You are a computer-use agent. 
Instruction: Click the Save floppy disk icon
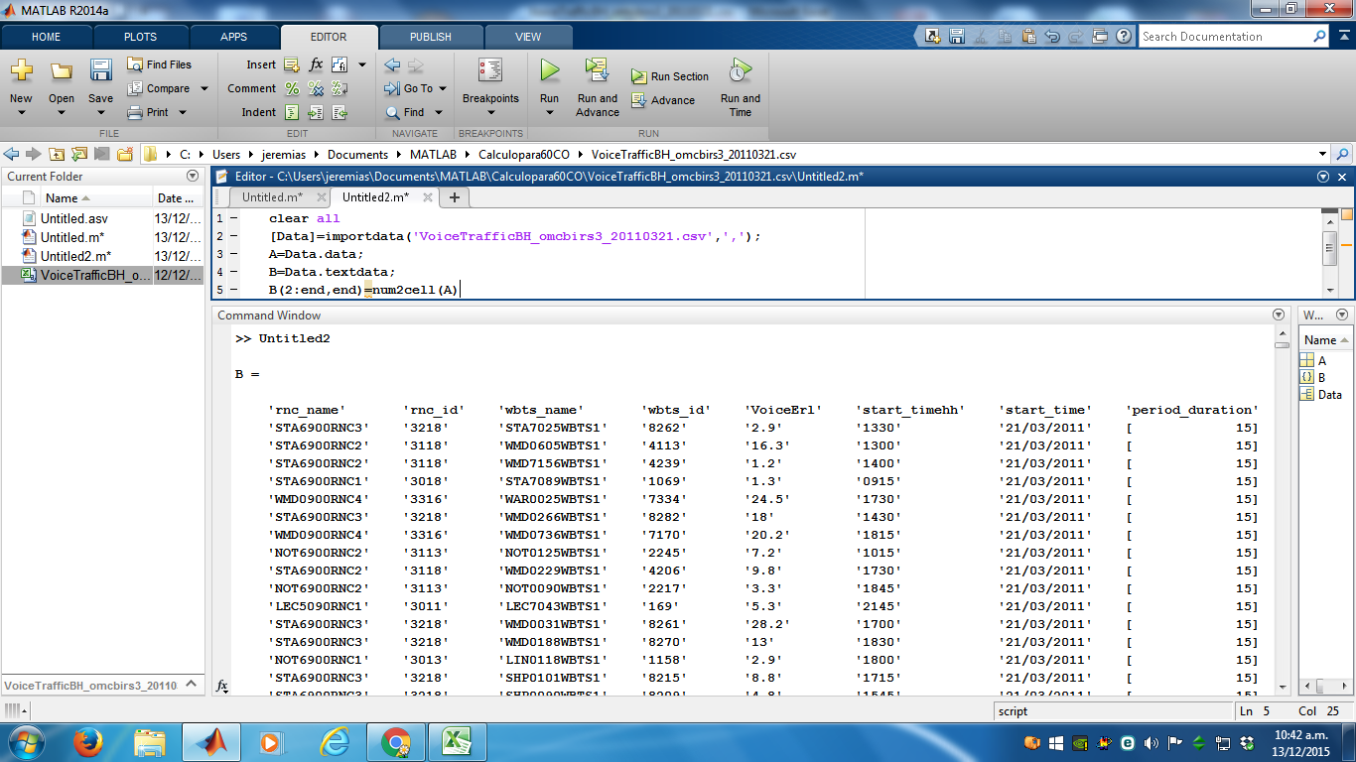100,70
